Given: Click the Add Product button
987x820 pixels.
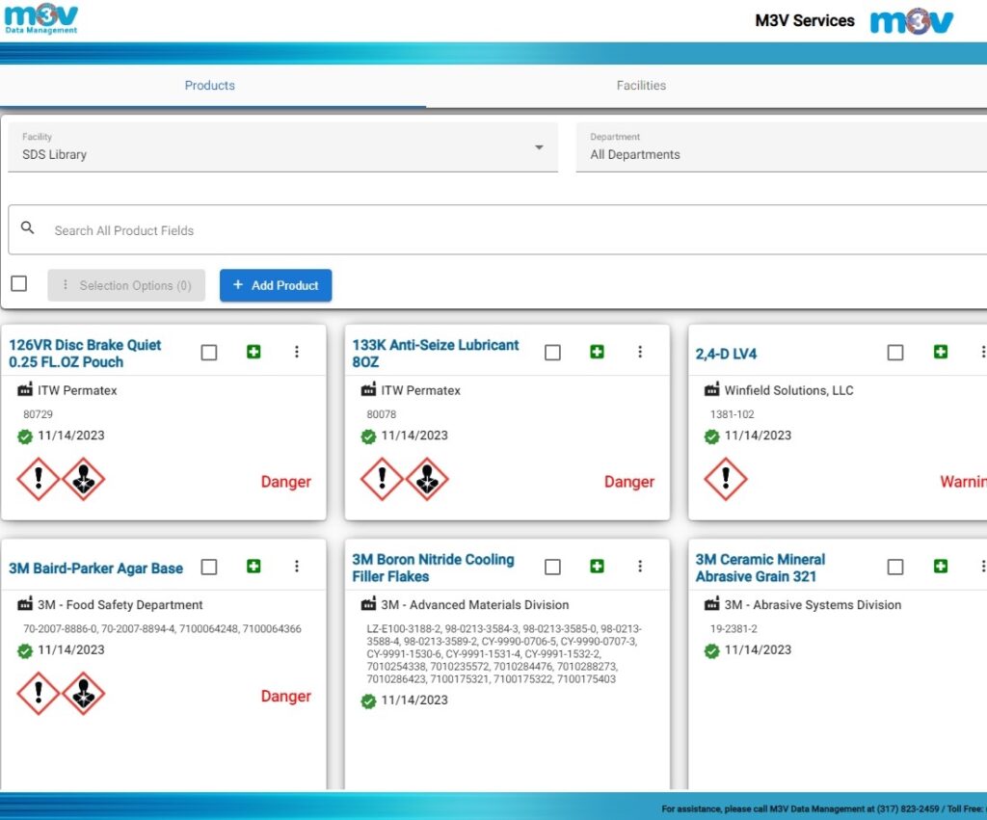Looking at the screenshot, I should (x=276, y=285).
